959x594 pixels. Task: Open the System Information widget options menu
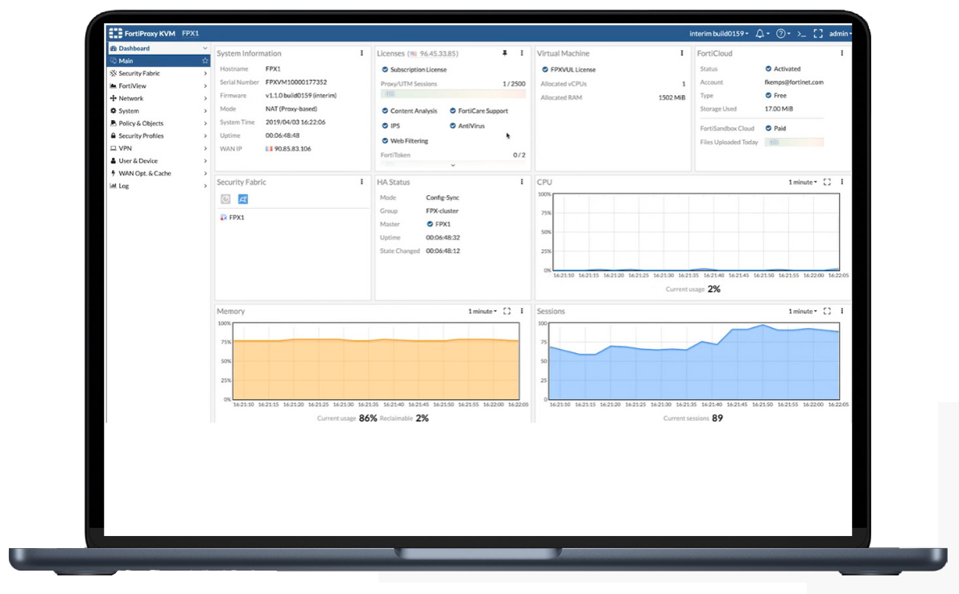click(362, 53)
